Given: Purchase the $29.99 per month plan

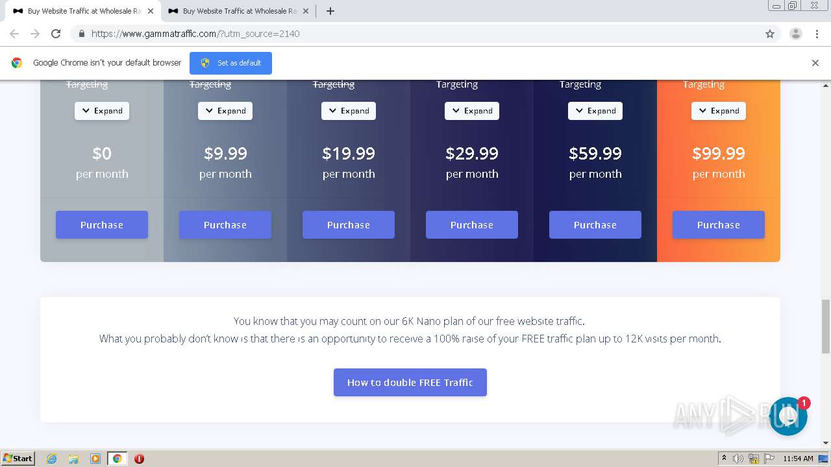Looking at the screenshot, I should [472, 224].
